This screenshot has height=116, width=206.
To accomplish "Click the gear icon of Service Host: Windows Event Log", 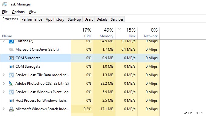I will coord(11,92).
